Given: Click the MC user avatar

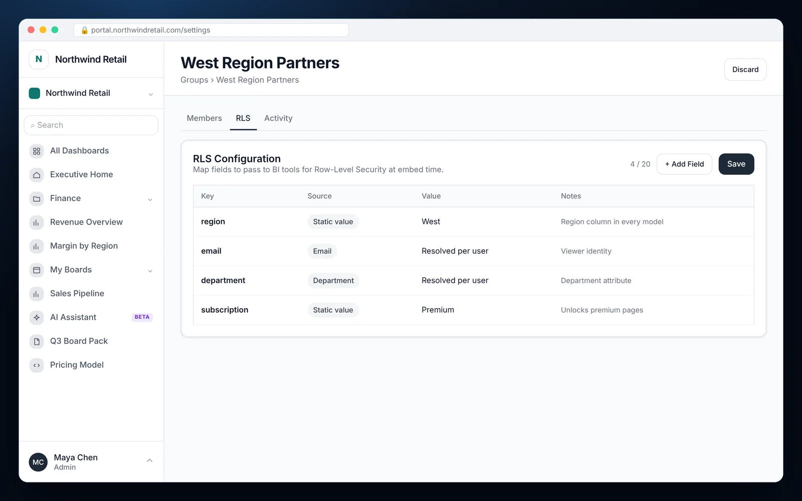Looking at the screenshot, I should (x=38, y=462).
